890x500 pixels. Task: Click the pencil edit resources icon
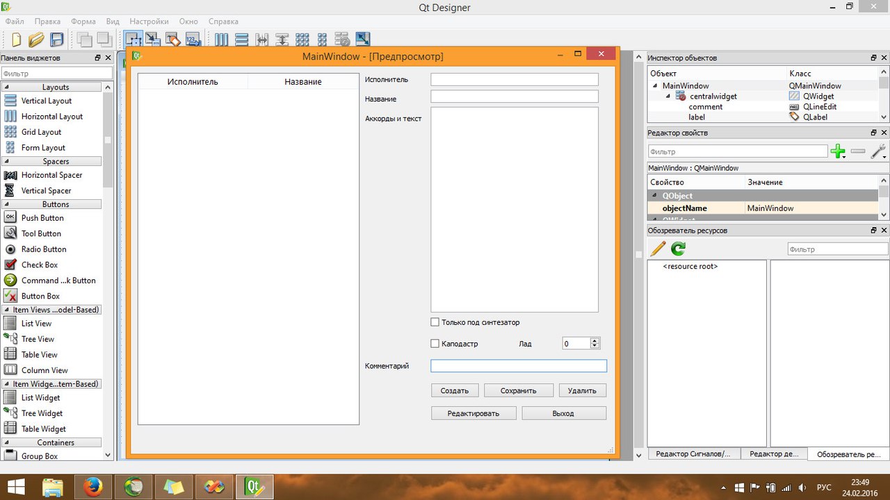pyautogui.click(x=658, y=249)
